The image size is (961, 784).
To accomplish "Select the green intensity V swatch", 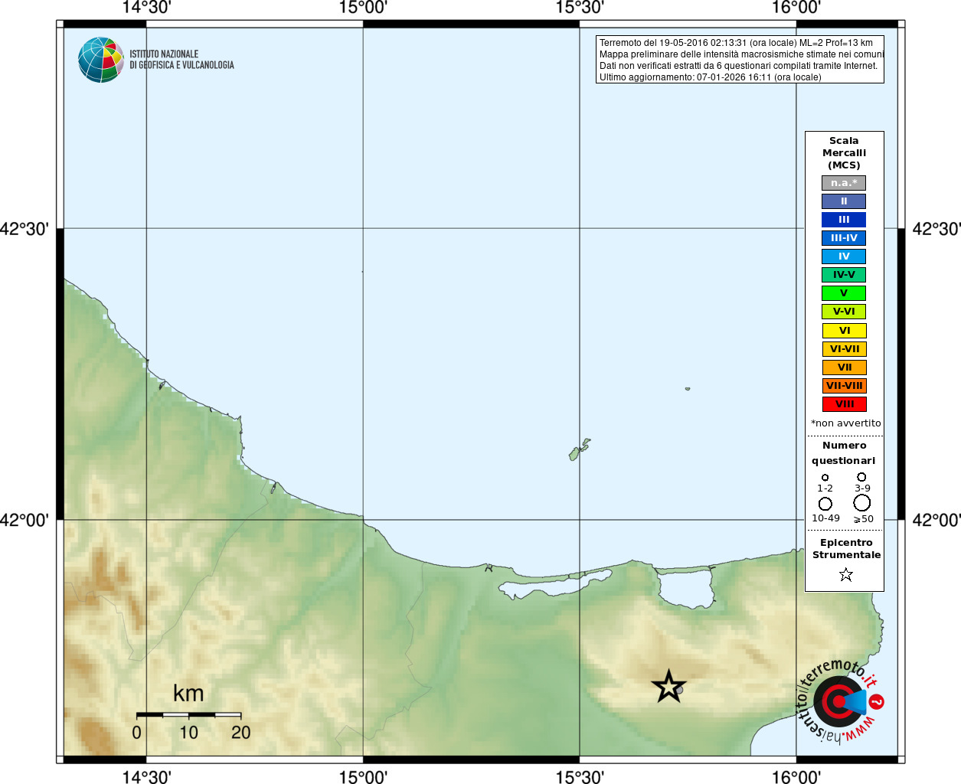I will pyautogui.click(x=844, y=293).
